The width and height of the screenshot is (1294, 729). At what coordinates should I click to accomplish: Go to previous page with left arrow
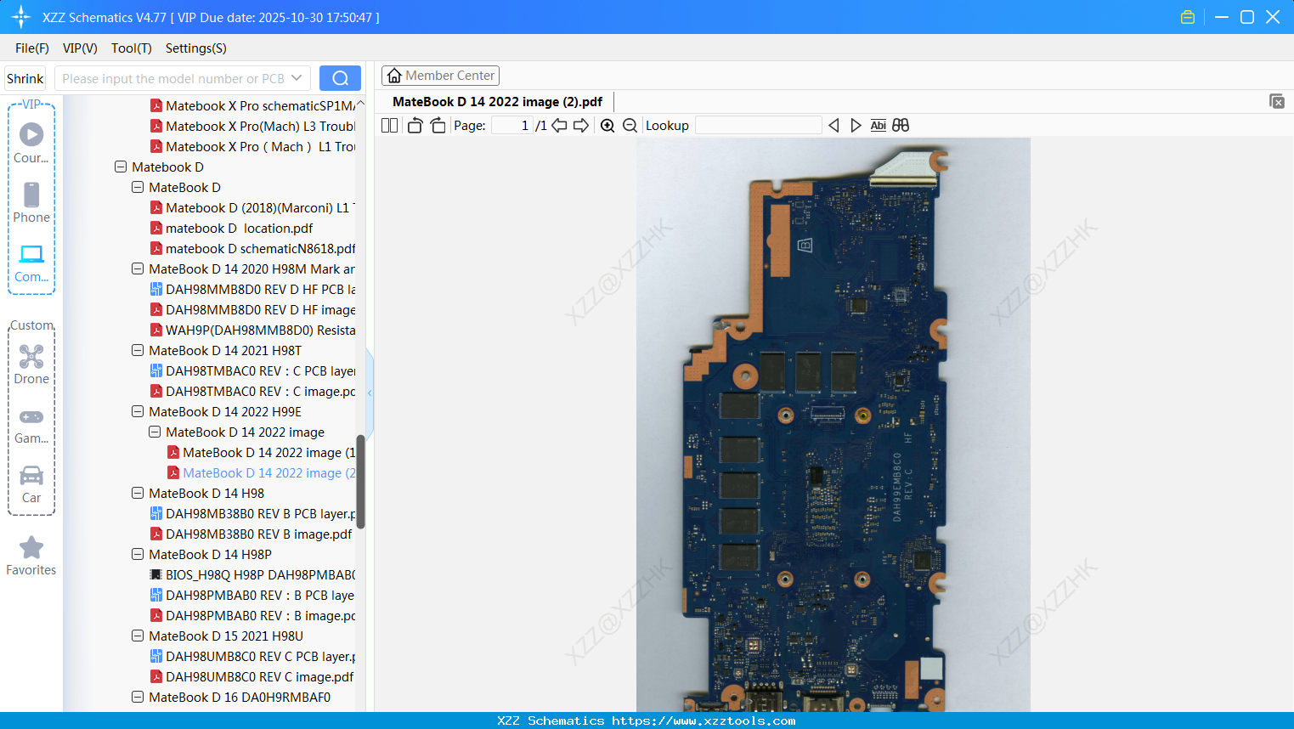559,126
